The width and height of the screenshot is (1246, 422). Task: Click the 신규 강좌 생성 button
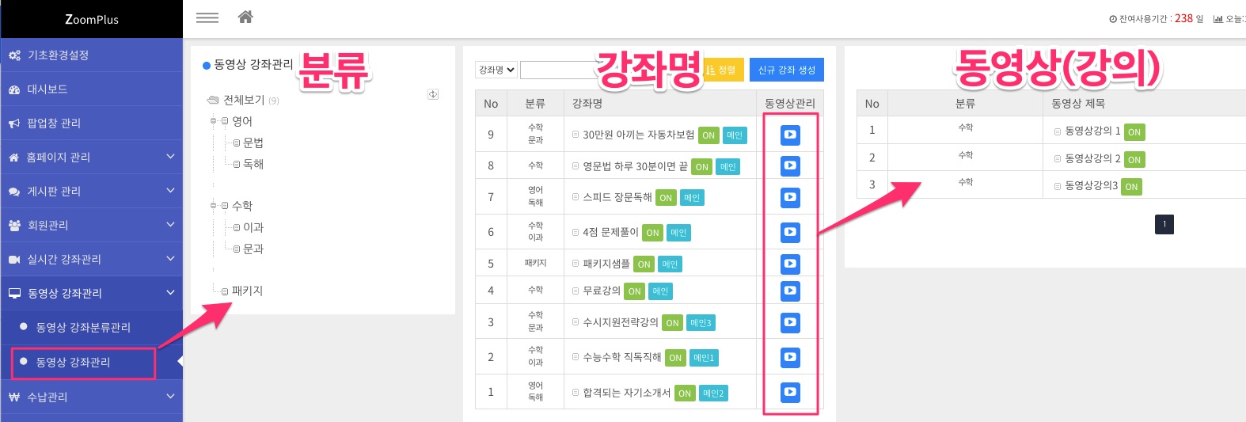786,70
